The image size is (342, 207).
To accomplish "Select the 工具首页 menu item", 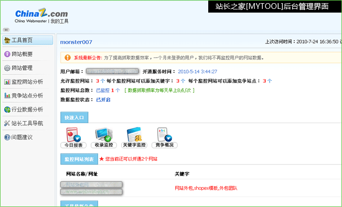I will pos(28,40).
